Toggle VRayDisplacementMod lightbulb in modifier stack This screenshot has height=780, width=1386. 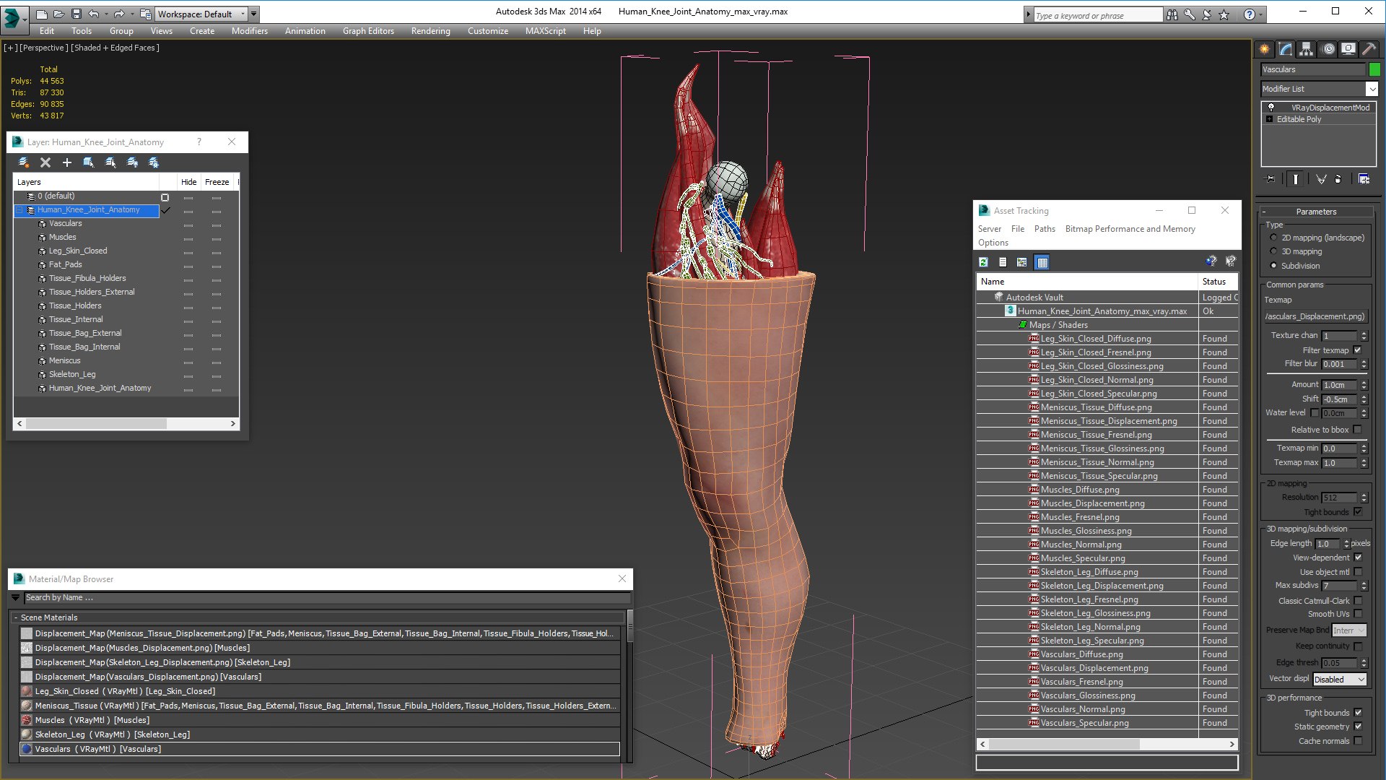click(1271, 108)
